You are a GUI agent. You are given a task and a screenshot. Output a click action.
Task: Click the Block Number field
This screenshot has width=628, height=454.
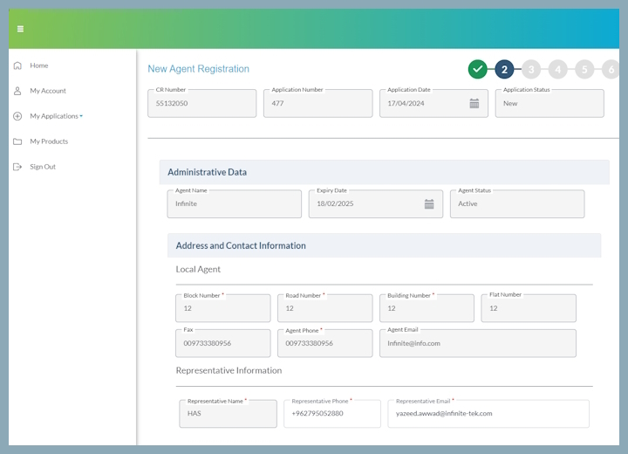coord(223,308)
